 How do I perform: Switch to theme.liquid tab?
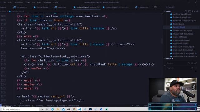[x=41, y=7]
